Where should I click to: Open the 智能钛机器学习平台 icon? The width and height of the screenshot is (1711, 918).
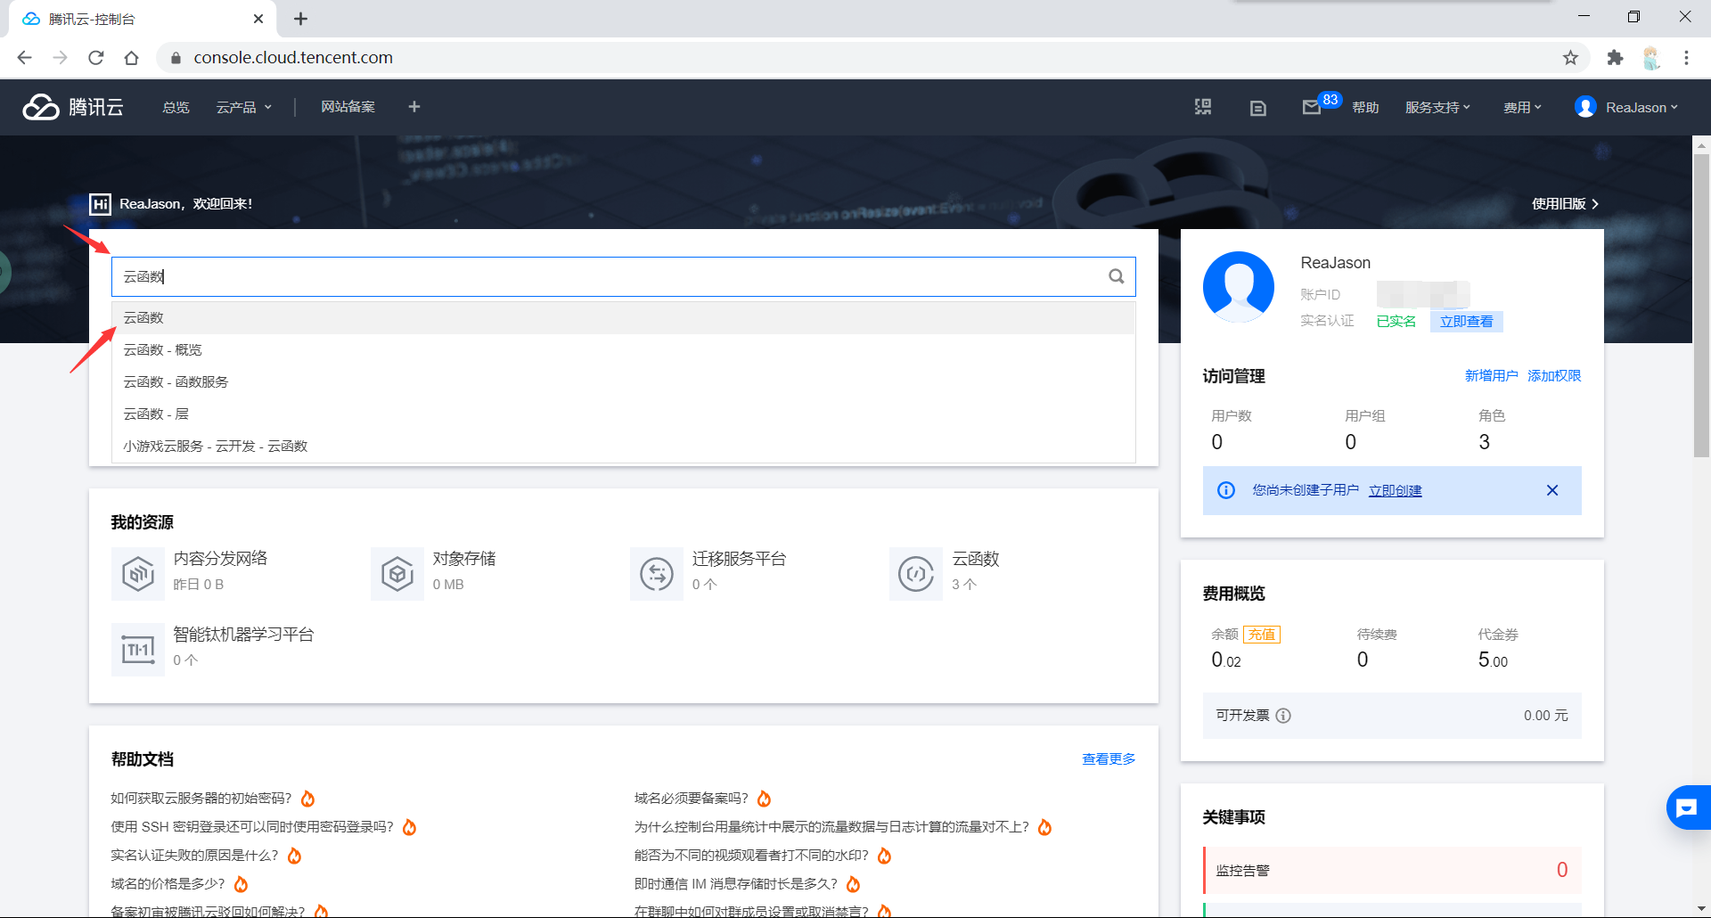pos(138,650)
